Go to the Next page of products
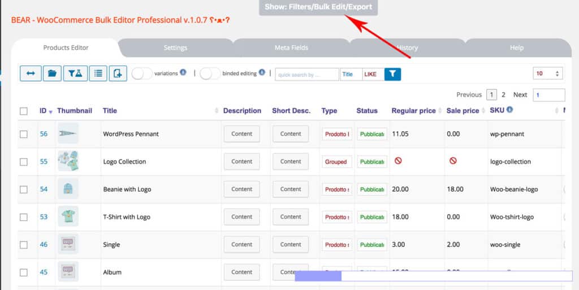 pos(520,95)
